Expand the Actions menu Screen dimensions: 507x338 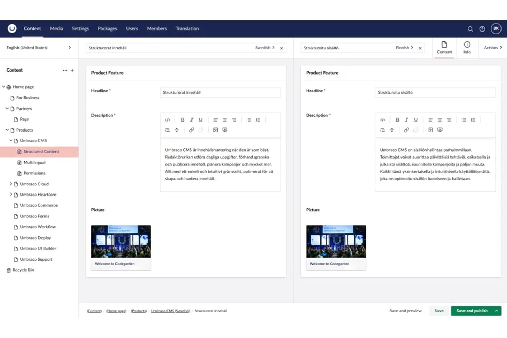(x=493, y=48)
